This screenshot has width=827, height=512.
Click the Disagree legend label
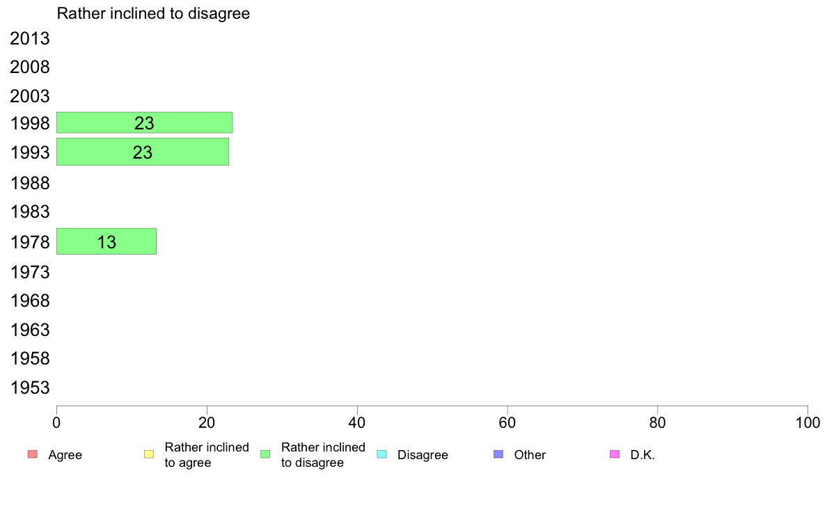click(423, 455)
